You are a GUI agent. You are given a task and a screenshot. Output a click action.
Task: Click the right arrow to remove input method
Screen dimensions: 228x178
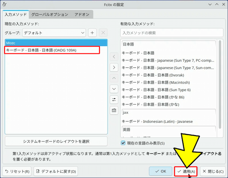click(114, 67)
